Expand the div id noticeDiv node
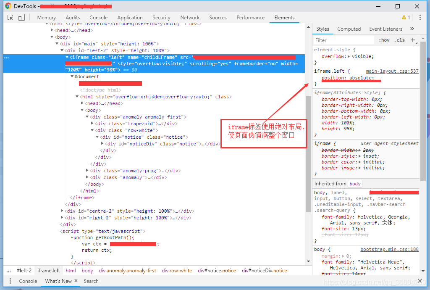This screenshot has width=430, height=290. pos(102,143)
